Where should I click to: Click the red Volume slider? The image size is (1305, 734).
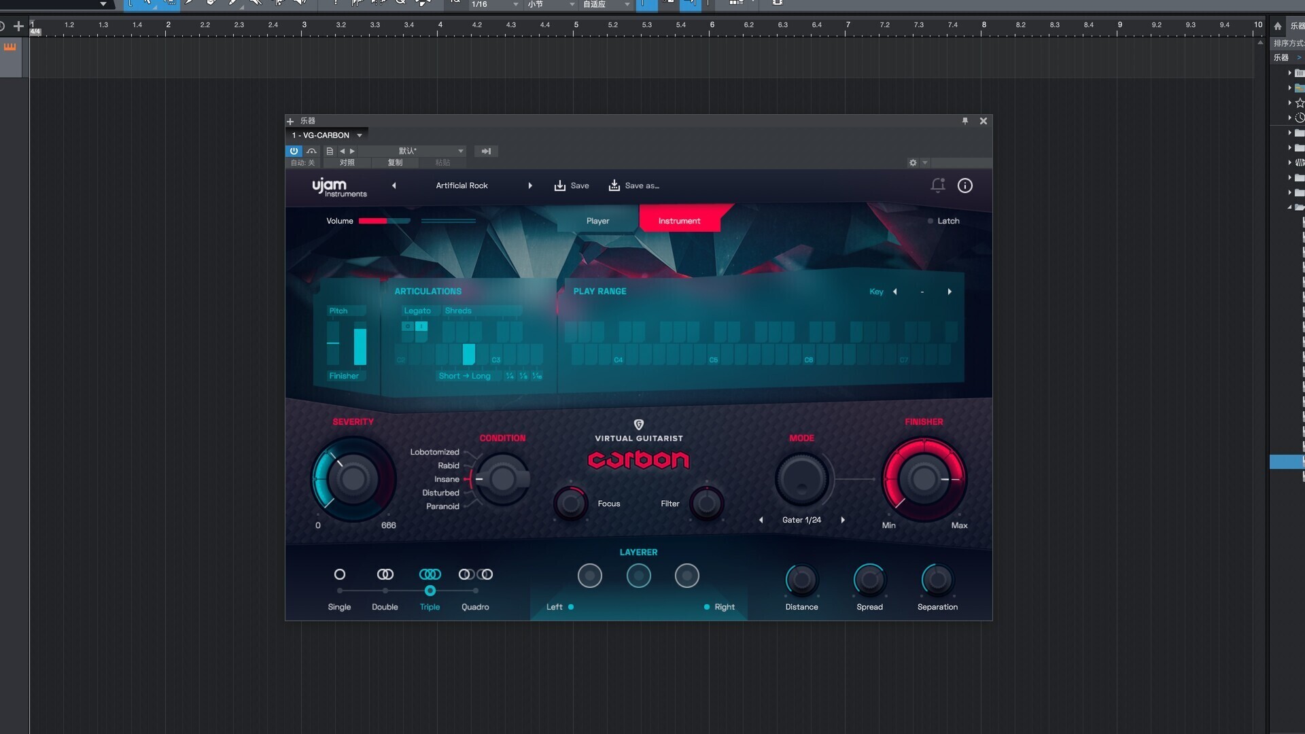(385, 221)
